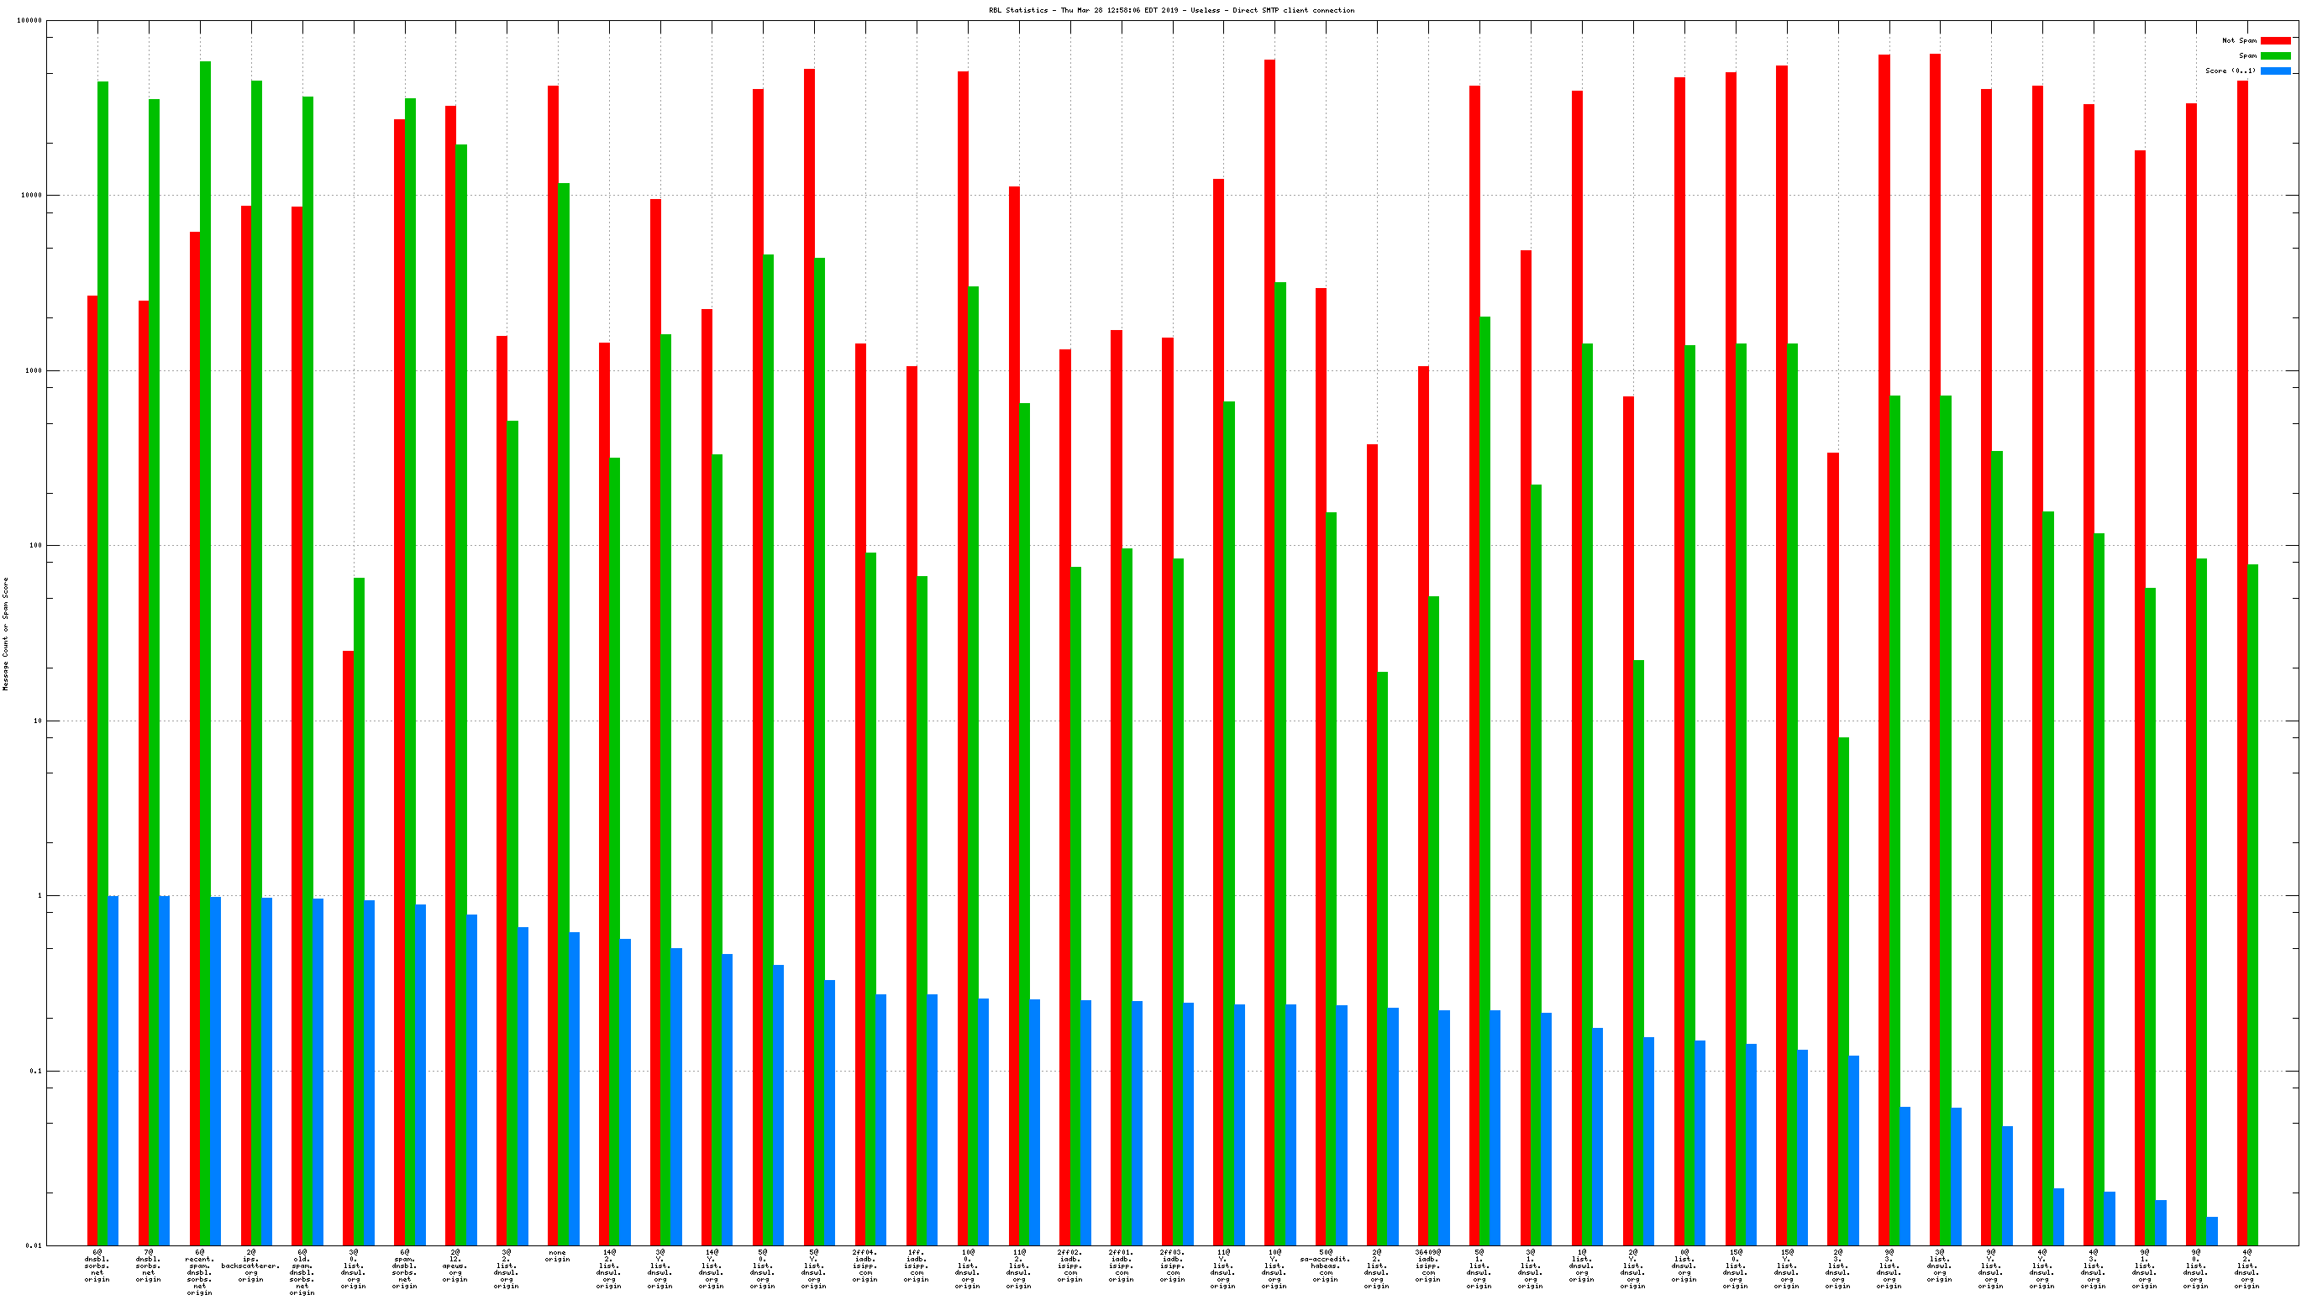The height and width of the screenshot is (1300, 2312).
Task: Click the 364090 iadb.isipp.com x-axis label
Action: coord(1427,1266)
